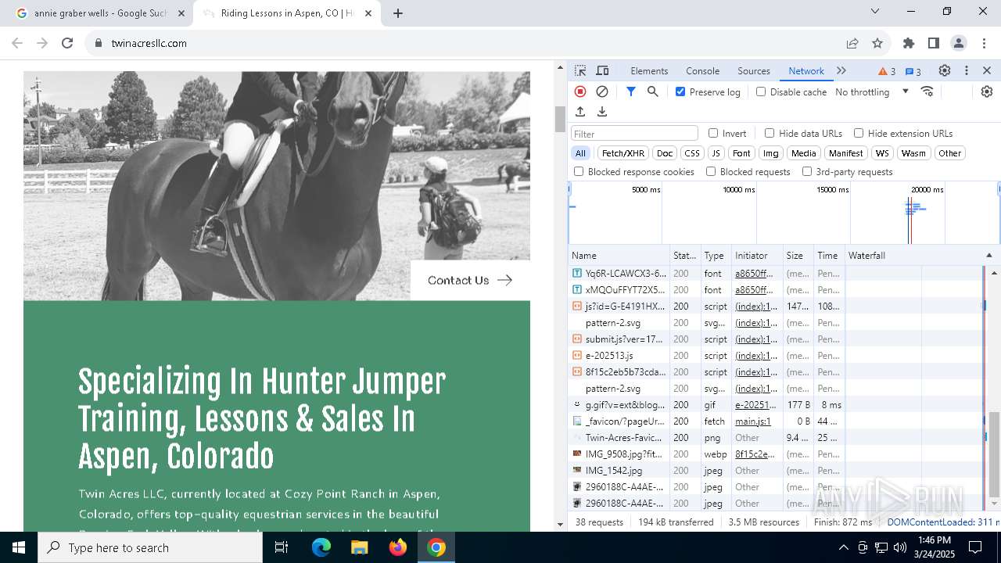Check 3rd-party requests checkbox
Screen dimensions: 1001x563
pos(807,171)
